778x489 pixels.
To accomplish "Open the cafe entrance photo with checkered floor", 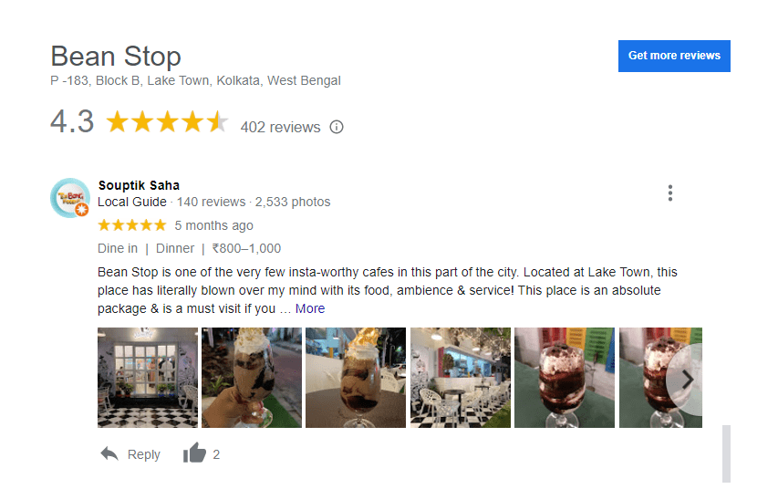I will tap(148, 378).
